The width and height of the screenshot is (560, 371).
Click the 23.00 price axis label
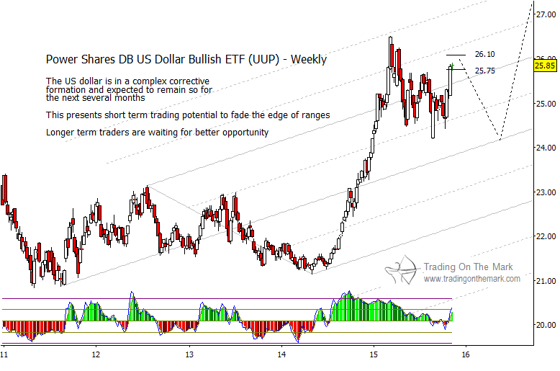pos(546,192)
